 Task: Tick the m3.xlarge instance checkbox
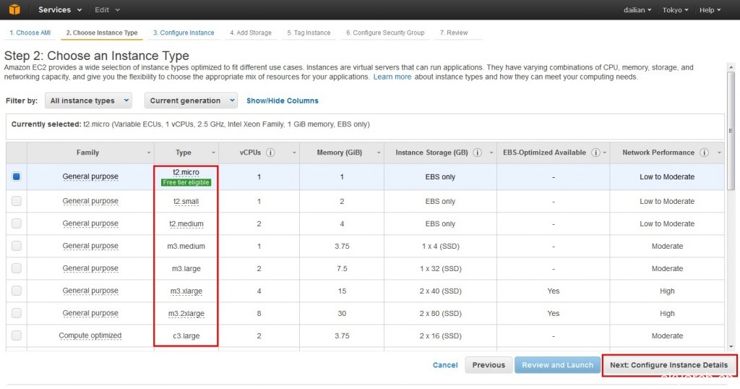[17, 291]
